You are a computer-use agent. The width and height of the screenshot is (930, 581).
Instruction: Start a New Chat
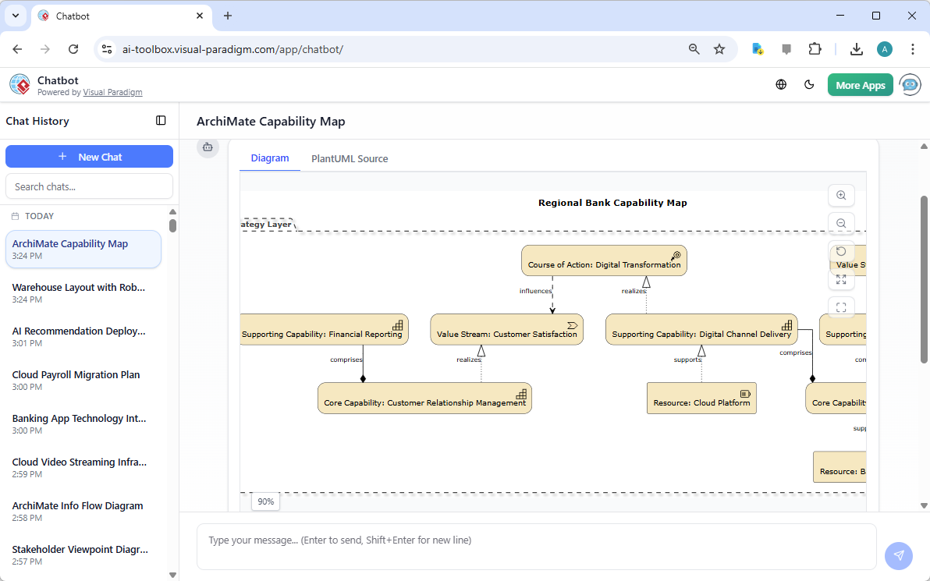(89, 156)
